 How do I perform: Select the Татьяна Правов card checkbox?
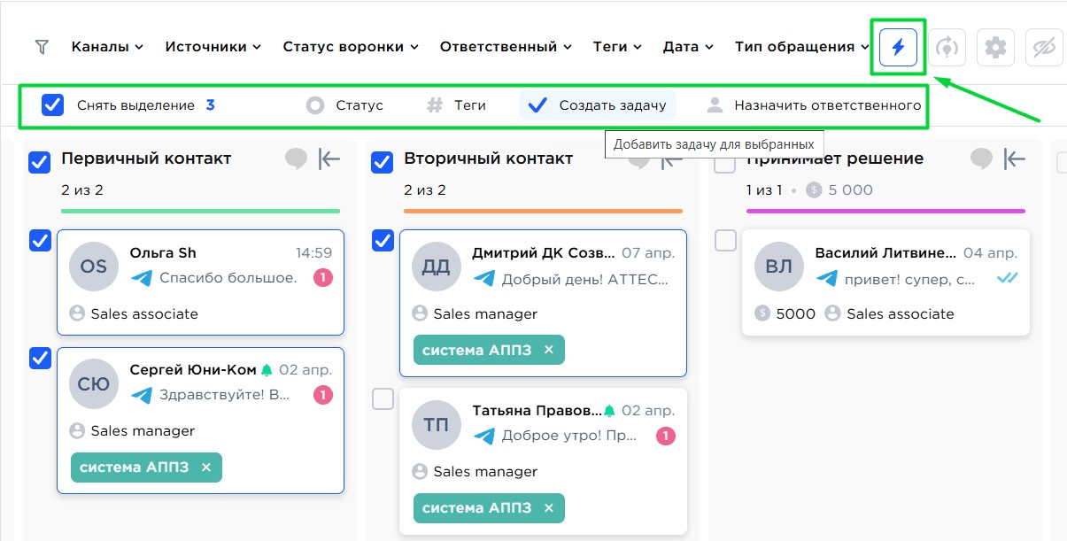[x=382, y=399]
